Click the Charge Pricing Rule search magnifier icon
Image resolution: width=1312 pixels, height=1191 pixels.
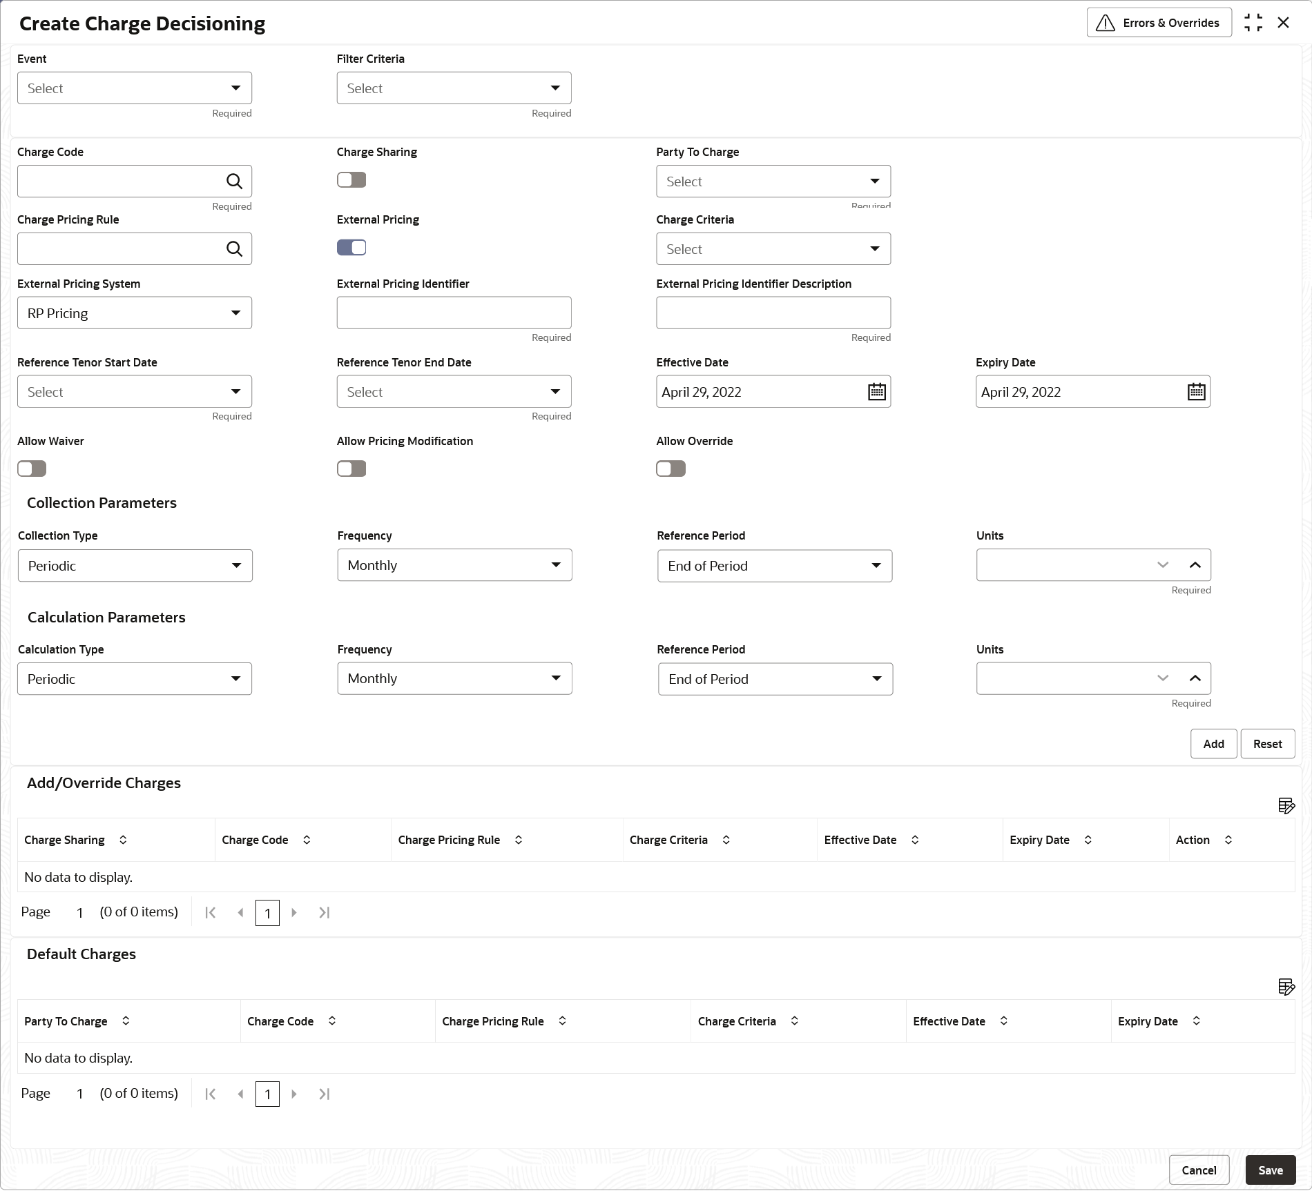point(234,249)
